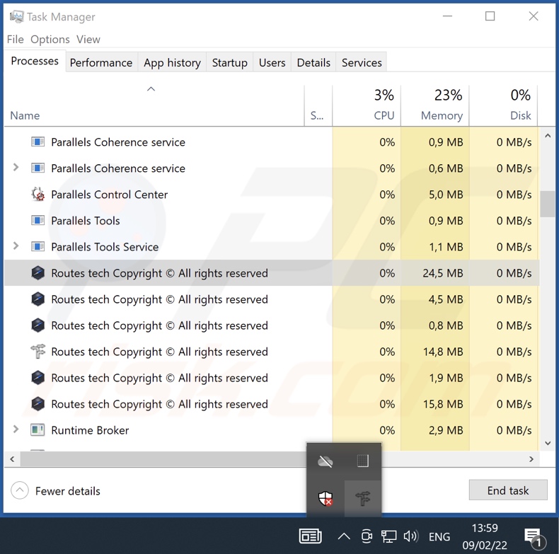The width and height of the screenshot is (559, 554).
Task: Expand second Parallels Coherence service row
Action: coord(16,167)
